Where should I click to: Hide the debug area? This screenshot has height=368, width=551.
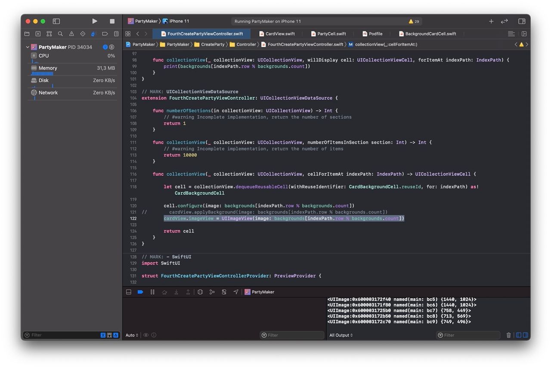click(128, 292)
